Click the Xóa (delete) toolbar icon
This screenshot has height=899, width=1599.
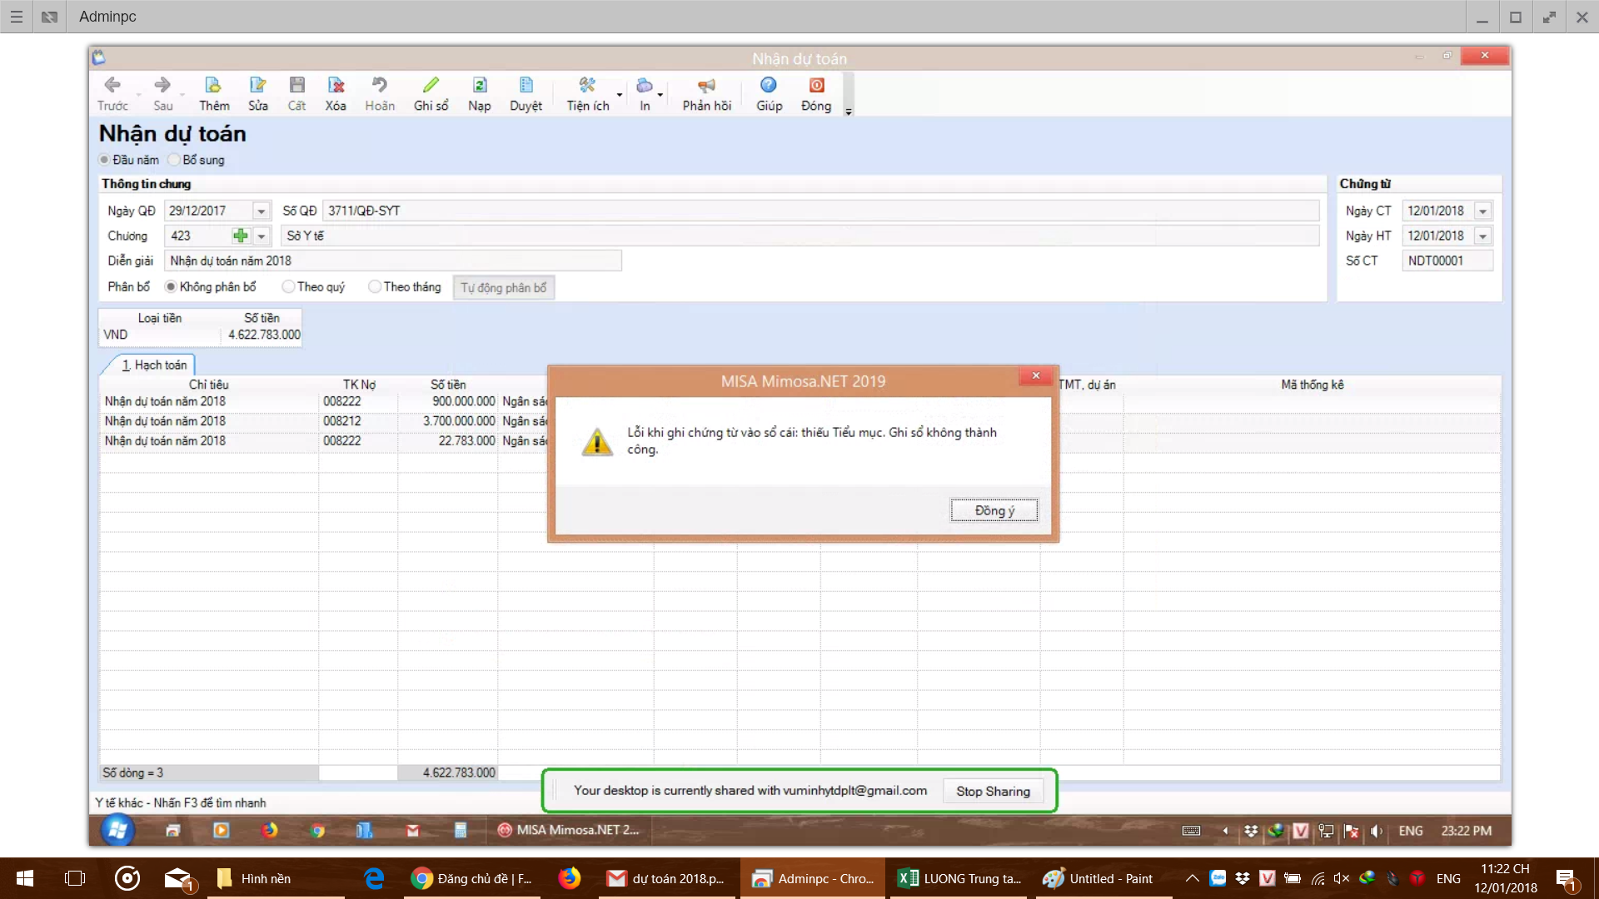pyautogui.click(x=336, y=86)
